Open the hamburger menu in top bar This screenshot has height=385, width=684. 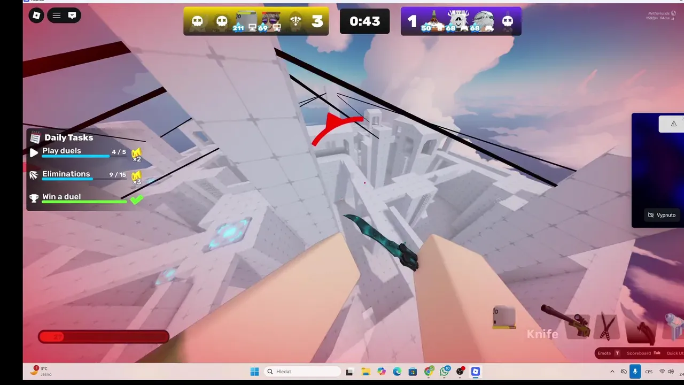click(x=57, y=16)
